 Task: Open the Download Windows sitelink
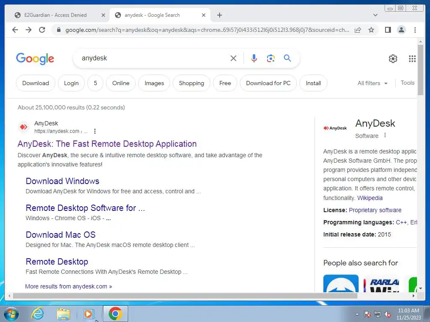tap(63, 181)
